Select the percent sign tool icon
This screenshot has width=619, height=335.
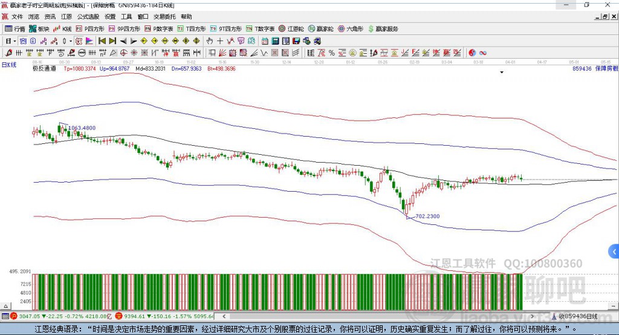(x=332, y=53)
